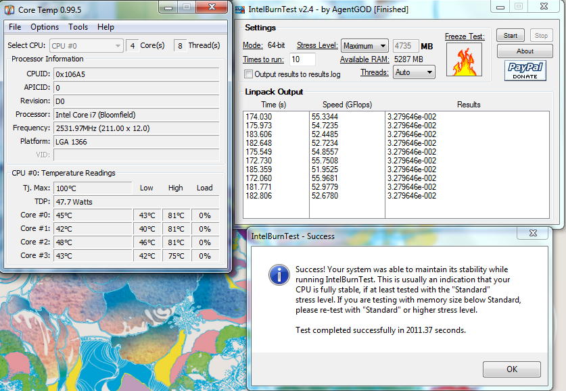The image size is (566, 391).
Task: Open the Help menu in Core Temp
Action: tap(105, 27)
